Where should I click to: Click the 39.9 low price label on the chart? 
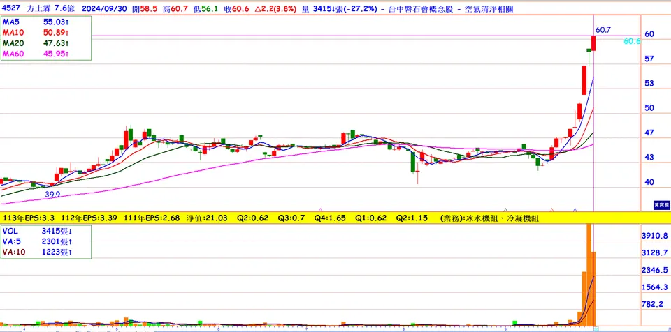coord(52,194)
